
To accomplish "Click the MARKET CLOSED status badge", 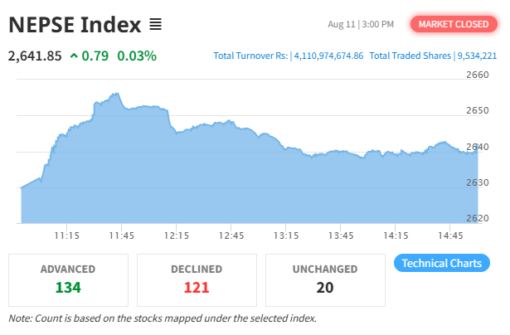I will tap(454, 24).
